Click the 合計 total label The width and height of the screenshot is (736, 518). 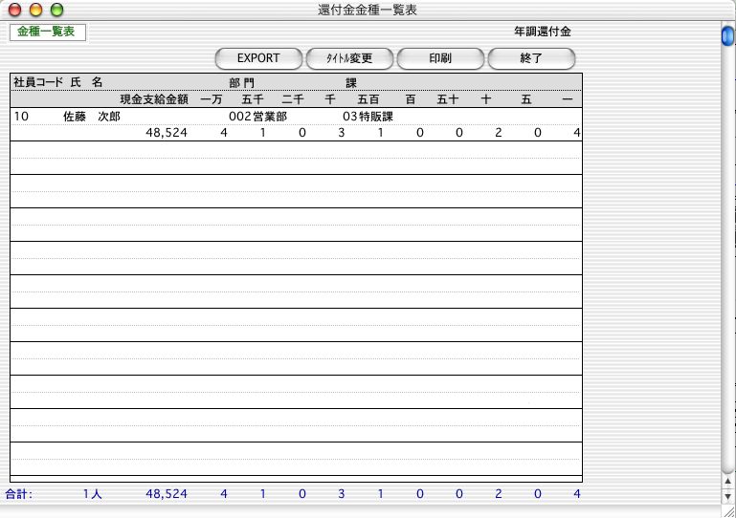[x=19, y=494]
